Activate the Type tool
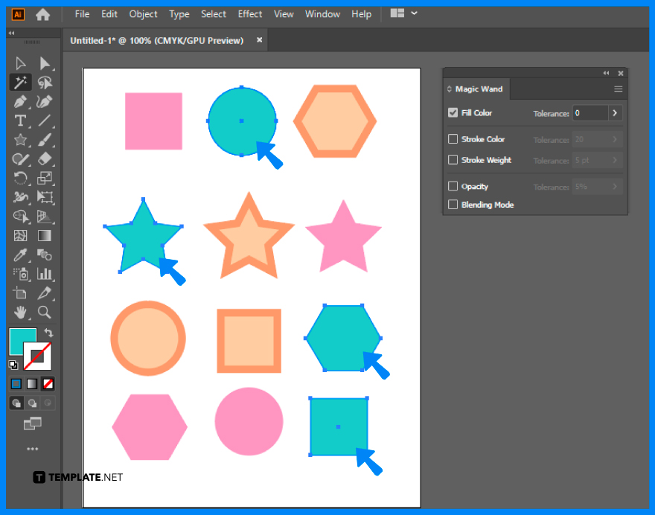Viewport: 655px width, 515px height. click(21, 121)
